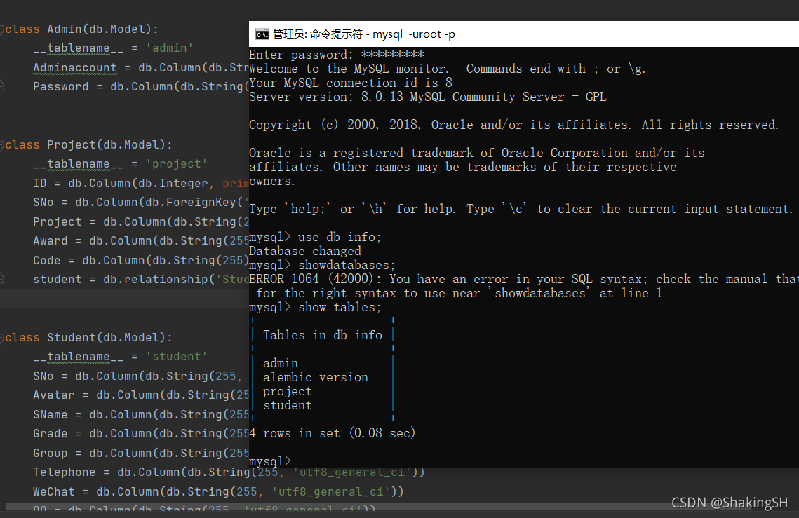
Task: Collapse the class Admin code block
Action: point(1,29)
